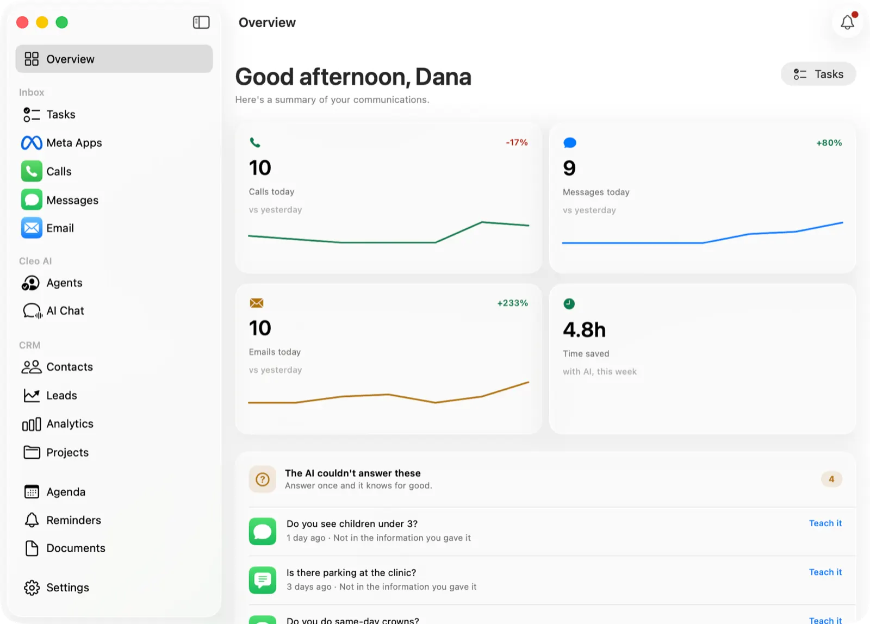Click the green Messages bubble icon in sidebar

(32, 199)
